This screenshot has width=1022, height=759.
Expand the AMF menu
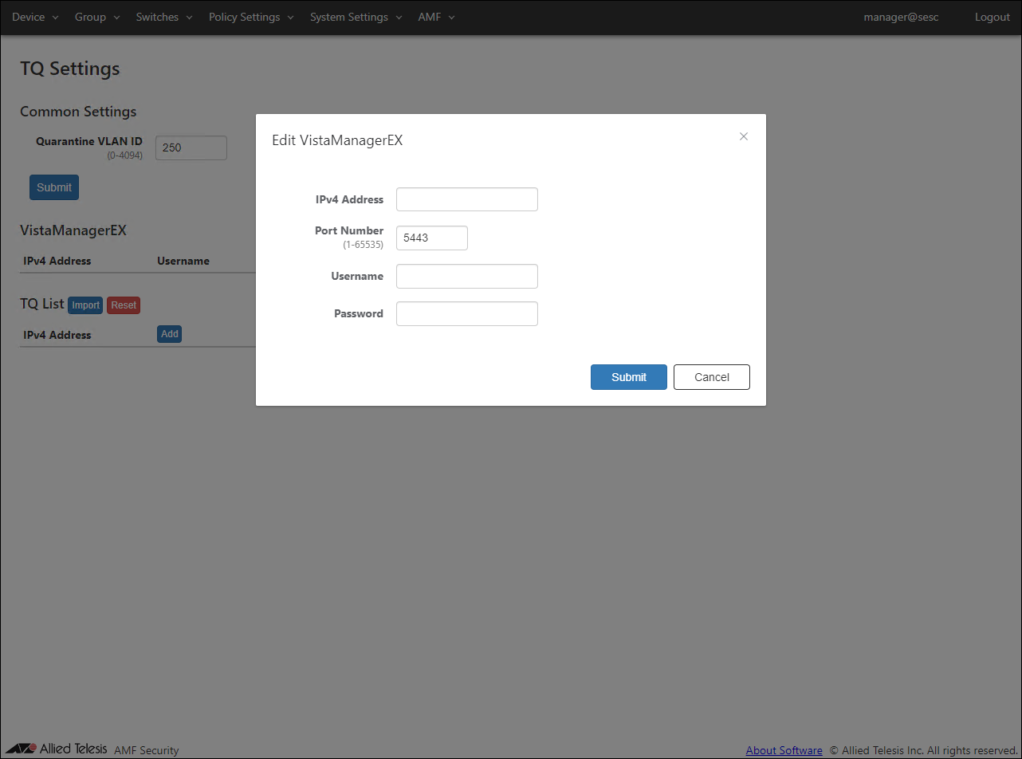[436, 17]
